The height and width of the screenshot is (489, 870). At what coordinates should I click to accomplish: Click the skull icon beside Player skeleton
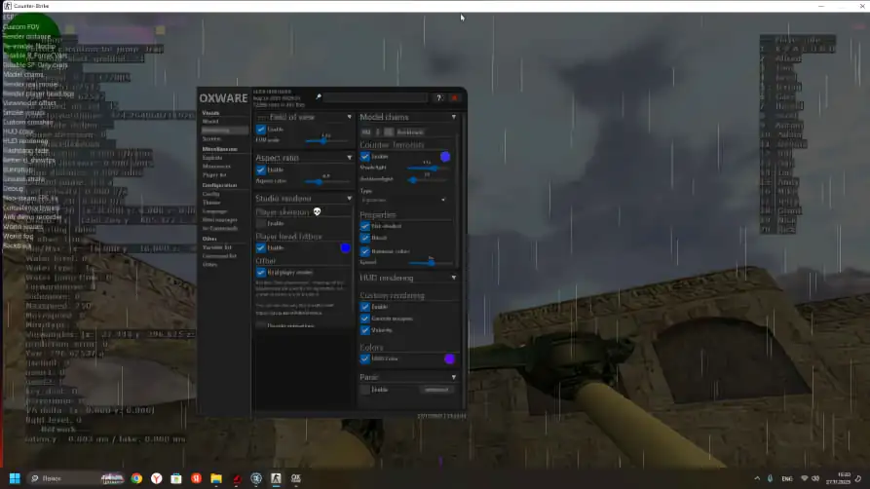(x=317, y=211)
